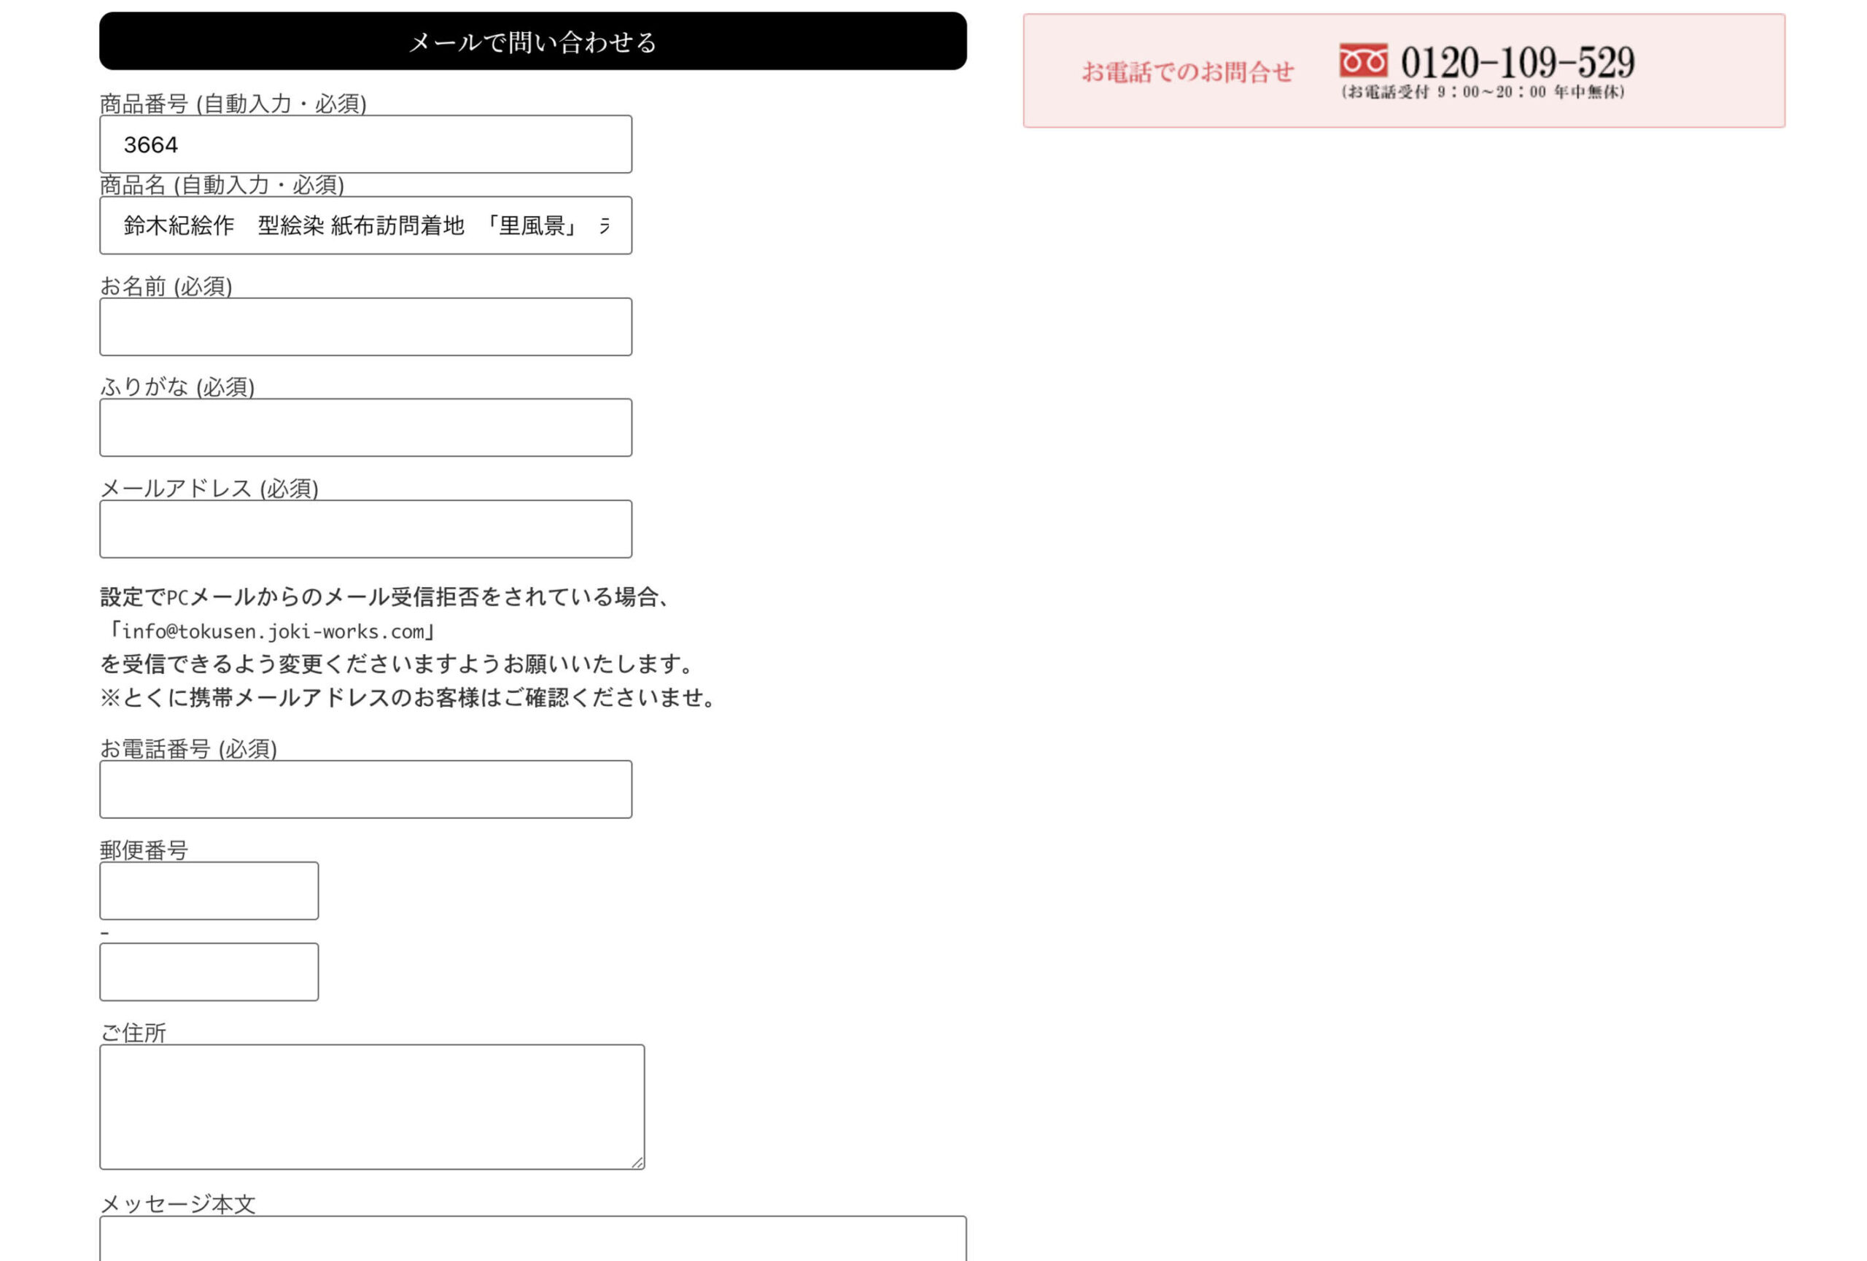Image resolution: width=1867 pixels, height=1261 pixels.
Task: Select the 商品番号 input containing 3664
Action: pos(365,144)
